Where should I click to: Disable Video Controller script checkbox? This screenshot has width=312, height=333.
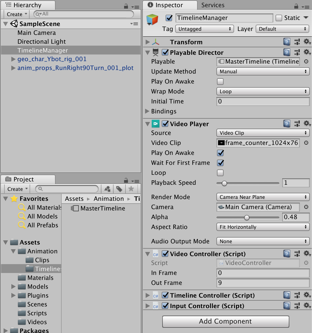pyautogui.click(x=165, y=254)
